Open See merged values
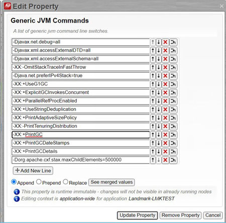226x223 pixels. tap(111, 182)
